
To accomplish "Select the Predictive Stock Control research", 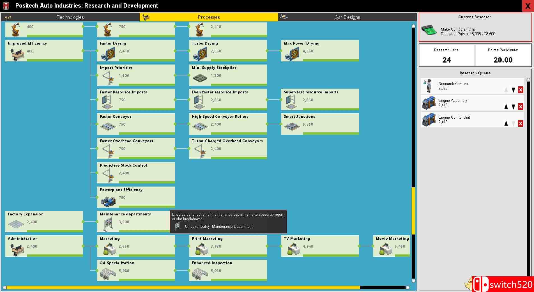I will pos(136,173).
